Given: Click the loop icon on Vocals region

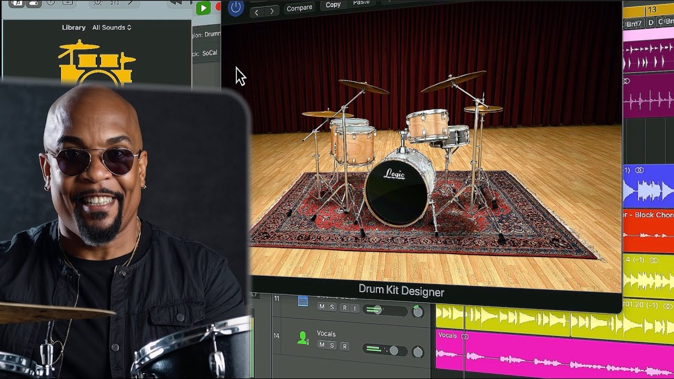Looking at the screenshot, I should pyautogui.click(x=465, y=336).
